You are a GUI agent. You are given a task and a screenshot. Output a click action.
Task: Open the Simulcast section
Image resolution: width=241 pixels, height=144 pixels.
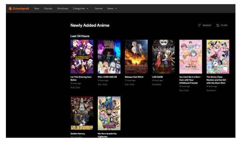(x=63, y=9)
